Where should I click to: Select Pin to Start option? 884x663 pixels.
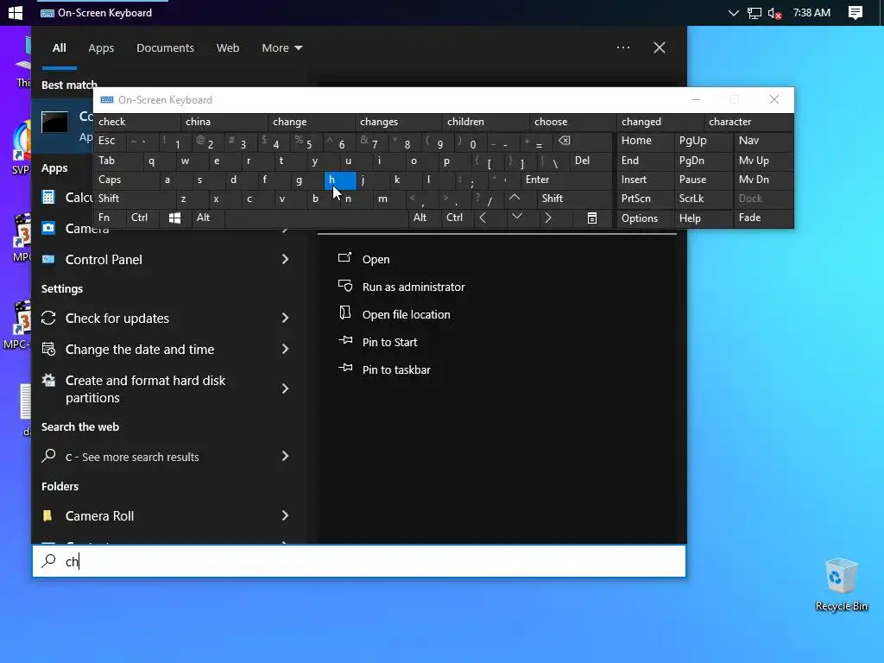pyautogui.click(x=389, y=342)
